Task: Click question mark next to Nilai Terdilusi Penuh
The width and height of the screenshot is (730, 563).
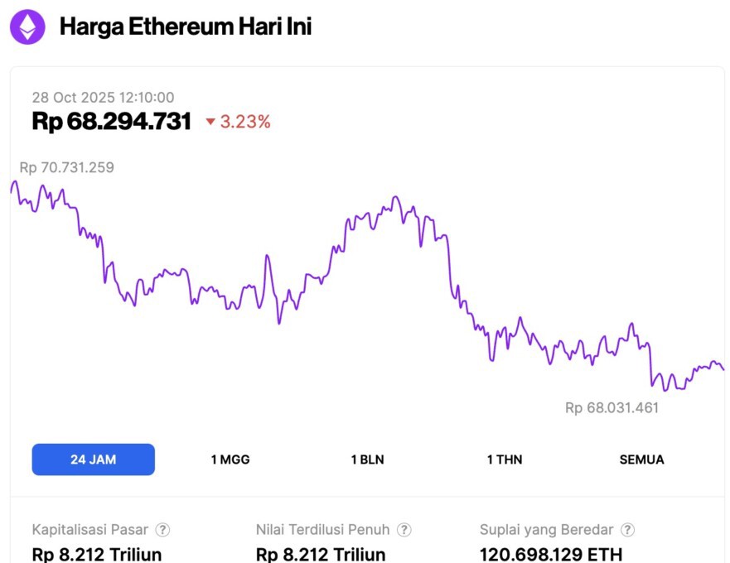Action: tap(404, 530)
